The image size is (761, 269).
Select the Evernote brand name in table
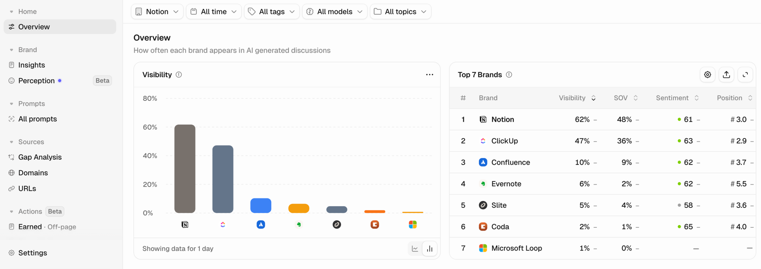point(506,184)
